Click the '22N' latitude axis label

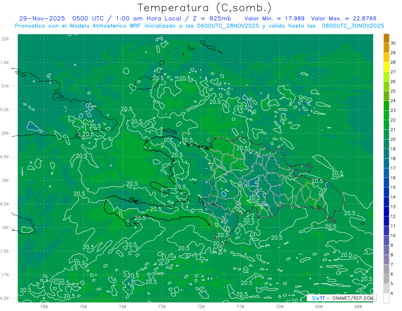[x=5, y=39]
